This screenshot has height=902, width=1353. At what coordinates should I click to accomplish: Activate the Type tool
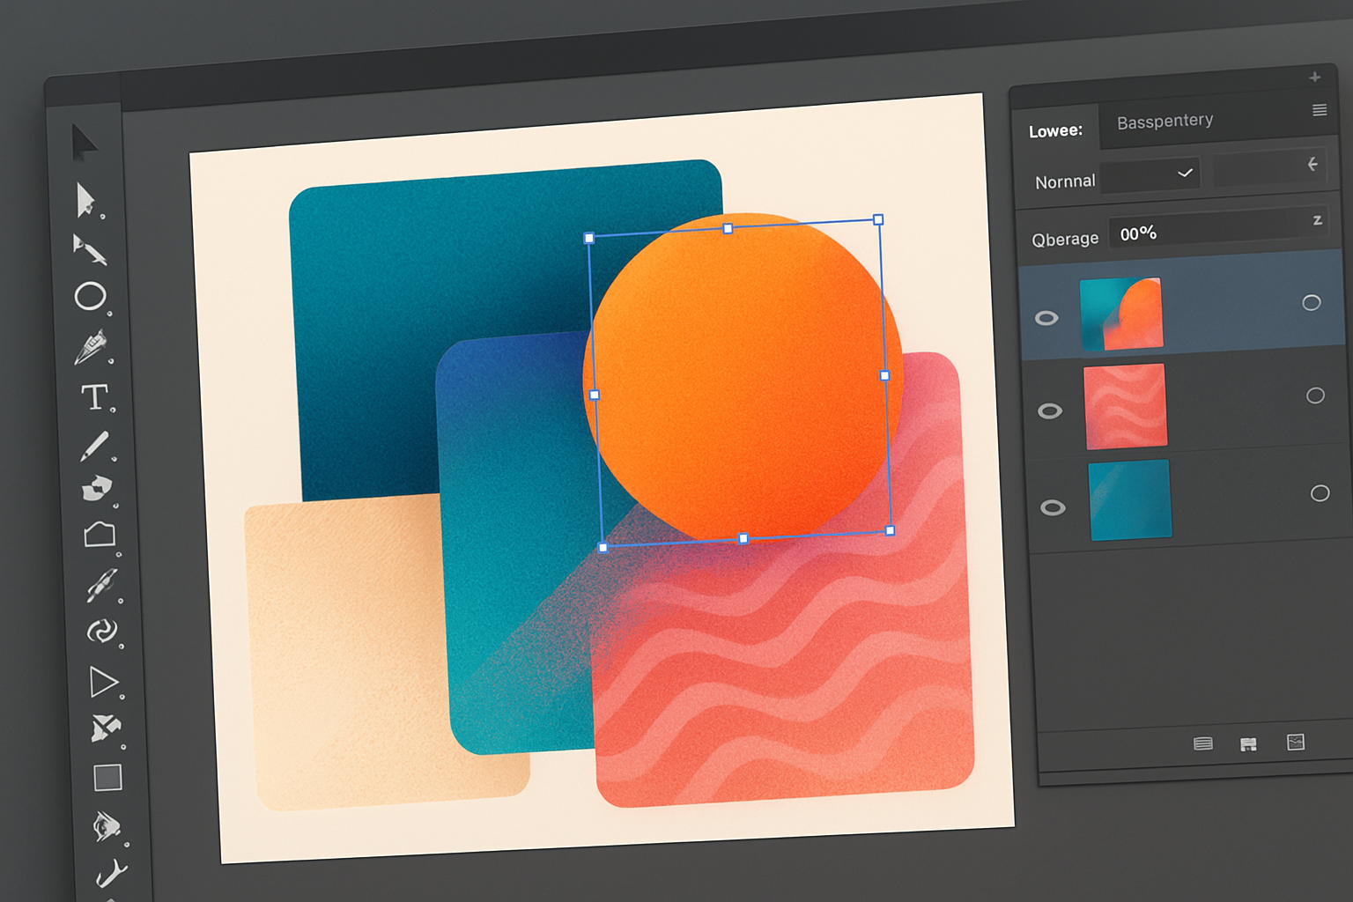click(x=95, y=397)
